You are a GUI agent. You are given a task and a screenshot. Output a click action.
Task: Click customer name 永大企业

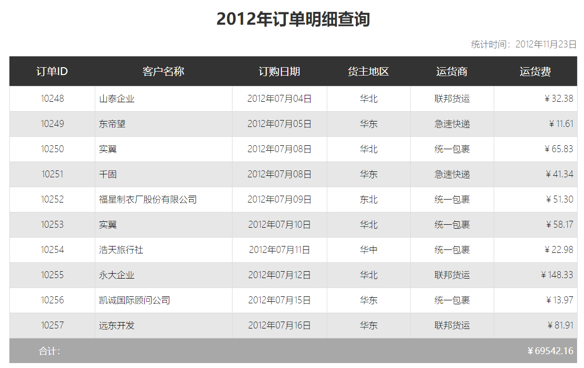117,275
